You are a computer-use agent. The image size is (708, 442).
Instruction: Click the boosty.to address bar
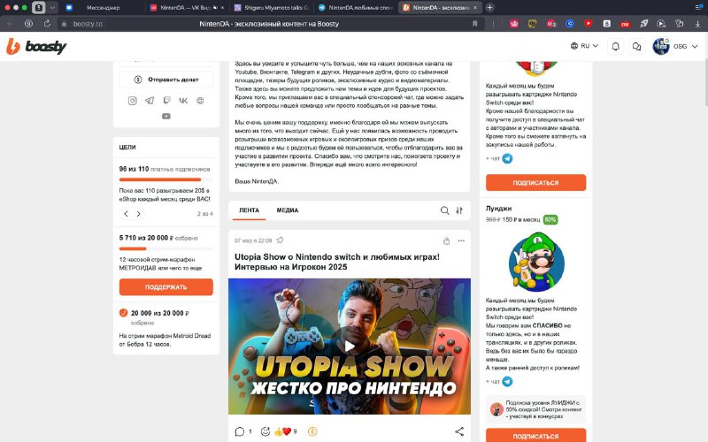269,24
